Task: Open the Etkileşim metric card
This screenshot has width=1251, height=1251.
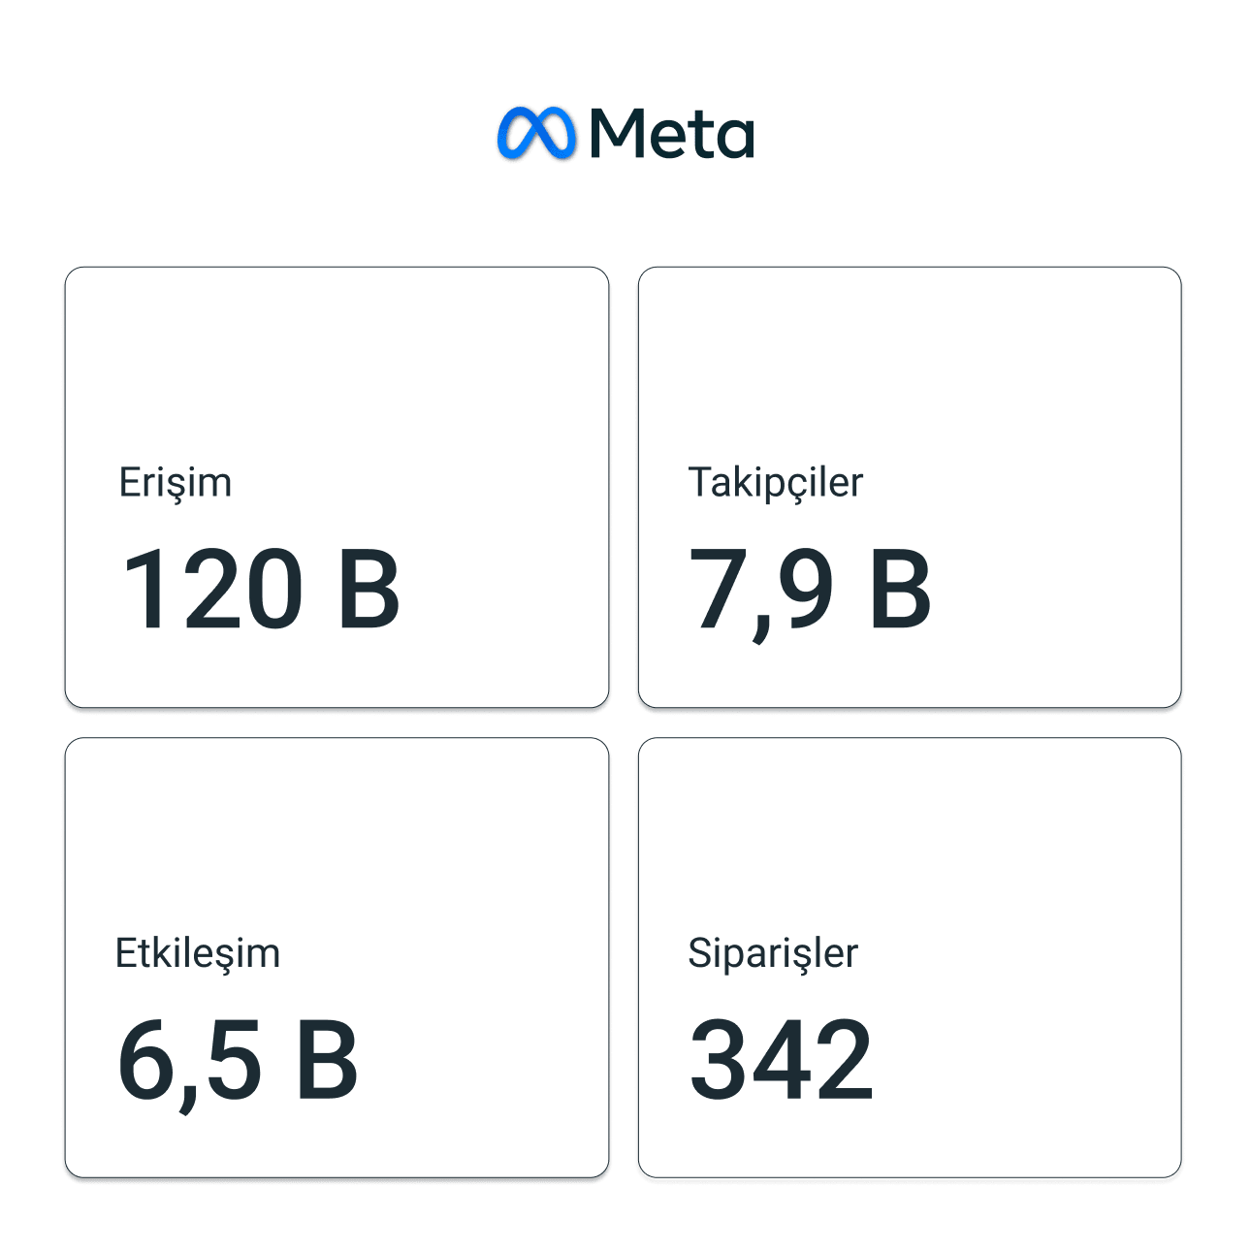Action: (x=337, y=957)
